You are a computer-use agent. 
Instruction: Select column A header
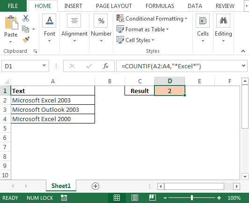(53, 81)
